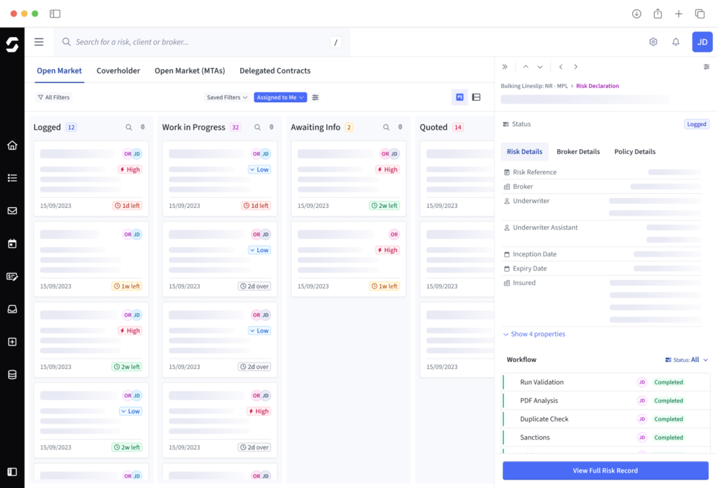The width and height of the screenshot is (717, 488).
Task: Open settings gear in top bar
Action: click(x=653, y=42)
